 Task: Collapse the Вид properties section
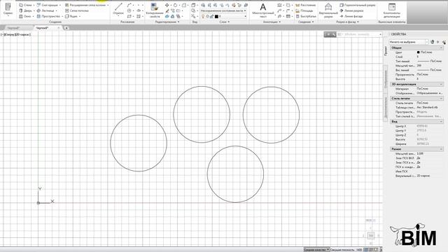(x=442, y=121)
